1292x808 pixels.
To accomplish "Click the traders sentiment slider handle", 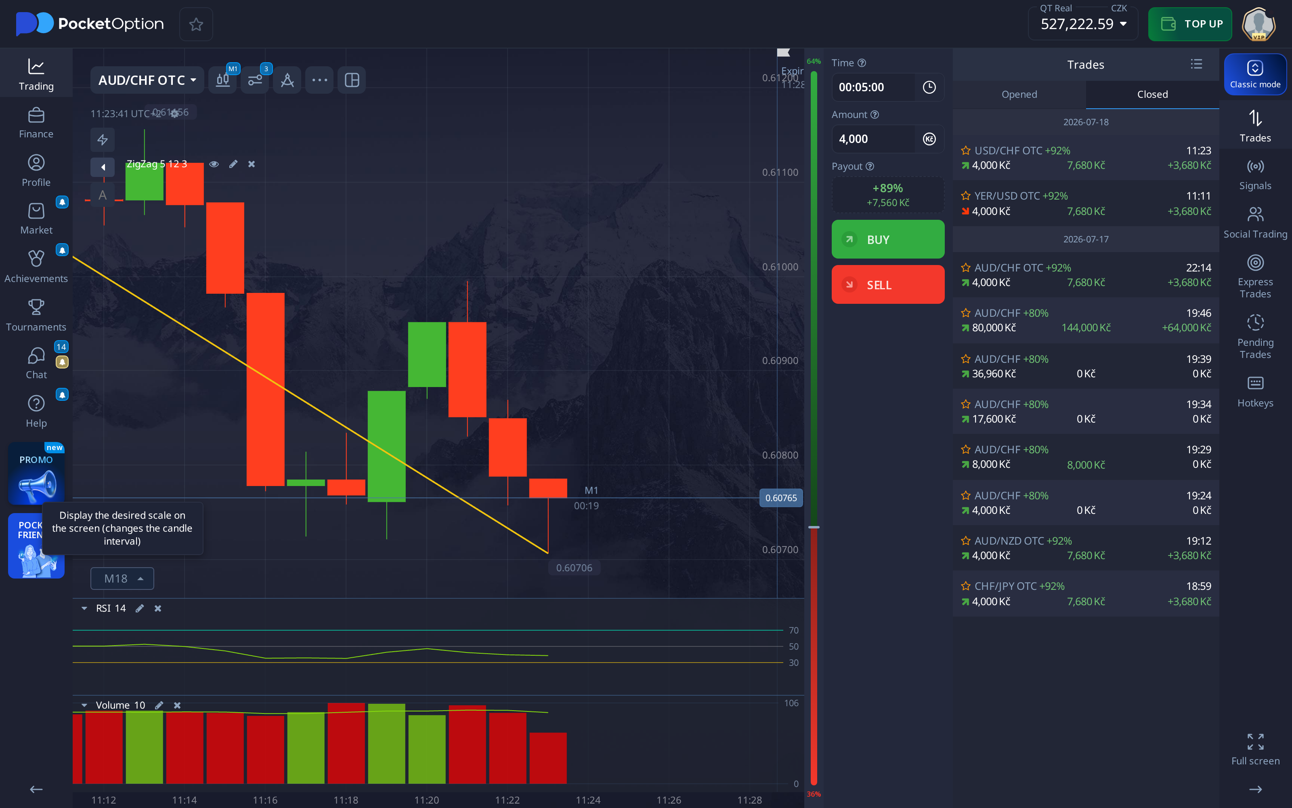I will (814, 528).
